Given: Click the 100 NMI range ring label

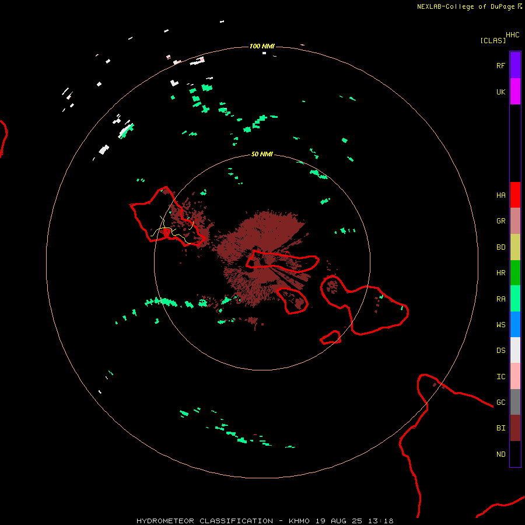Looking at the screenshot, I should click(262, 46).
